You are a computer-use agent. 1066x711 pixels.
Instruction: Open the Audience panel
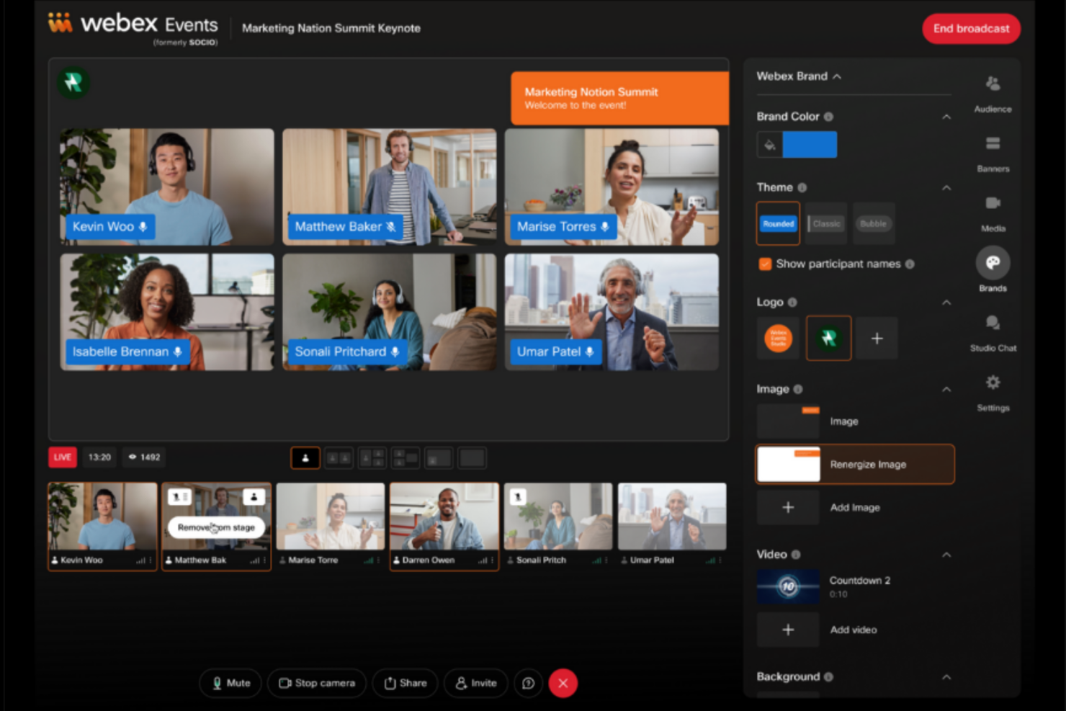pyautogui.click(x=993, y=90)
